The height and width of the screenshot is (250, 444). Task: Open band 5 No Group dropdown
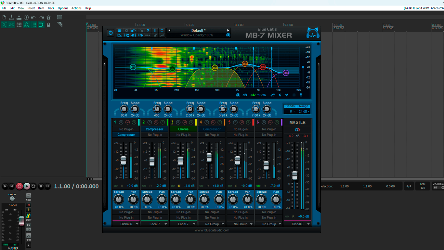click(241, 224)
